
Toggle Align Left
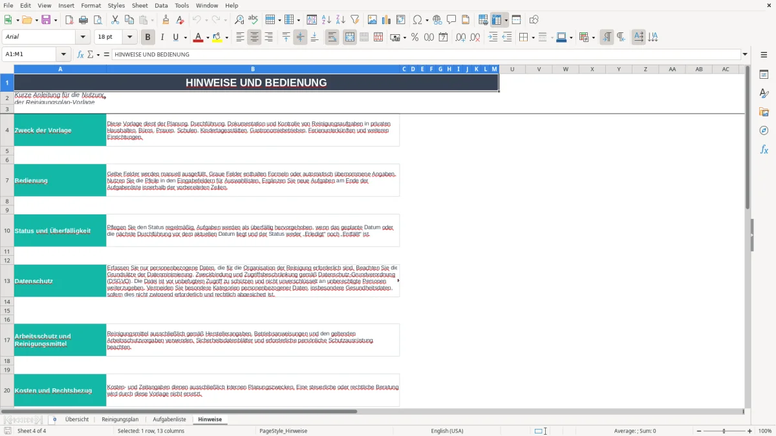[x=240, y=37]
